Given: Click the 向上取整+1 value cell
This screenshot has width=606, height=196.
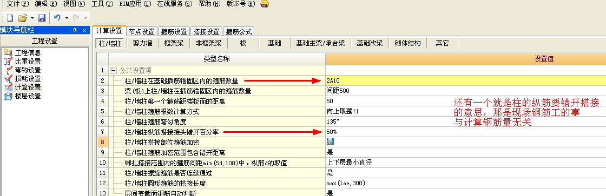Looking at the screenshot, I should click(466, 112).
